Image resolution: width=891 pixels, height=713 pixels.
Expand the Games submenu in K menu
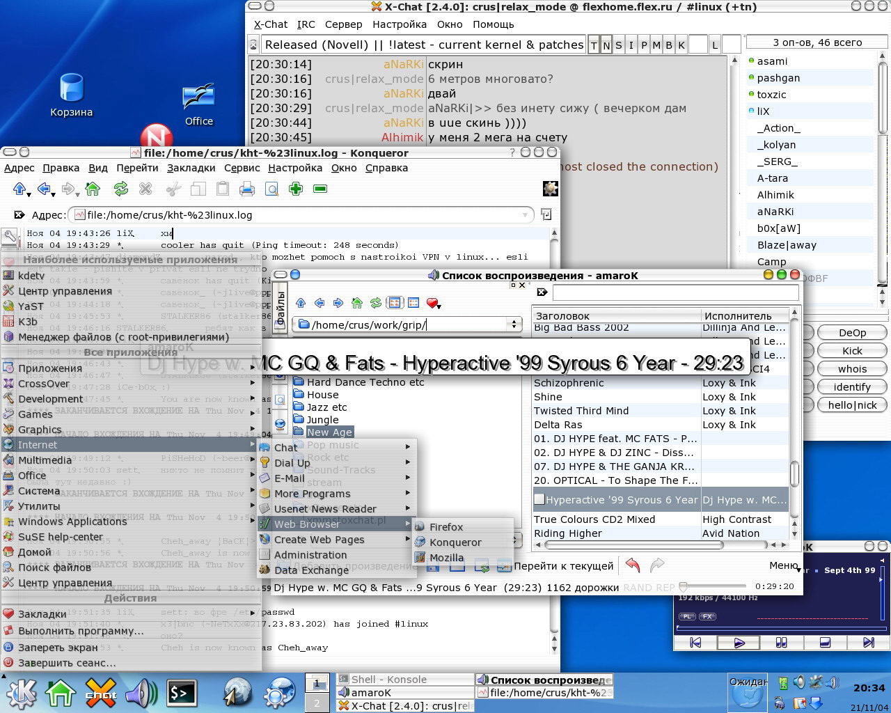pyautogui.click(x=132, y=414)
